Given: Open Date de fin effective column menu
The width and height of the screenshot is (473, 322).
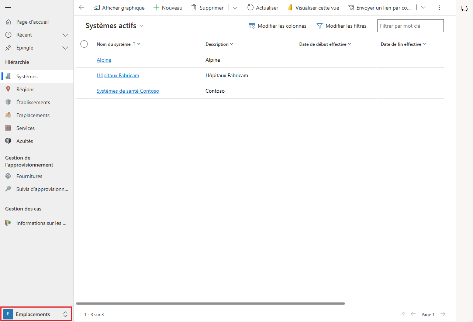Looking at the screenshot, I should [403, 44].
